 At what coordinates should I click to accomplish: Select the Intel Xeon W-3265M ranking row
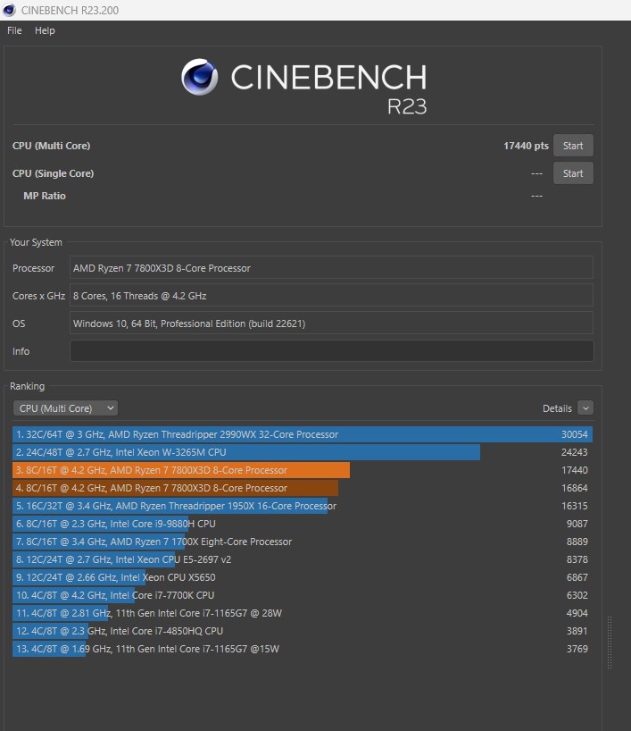(x=303, y=452)
